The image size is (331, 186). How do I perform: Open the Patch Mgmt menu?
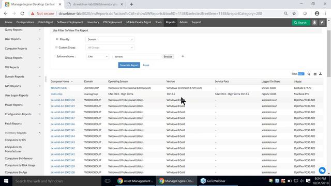46,22
